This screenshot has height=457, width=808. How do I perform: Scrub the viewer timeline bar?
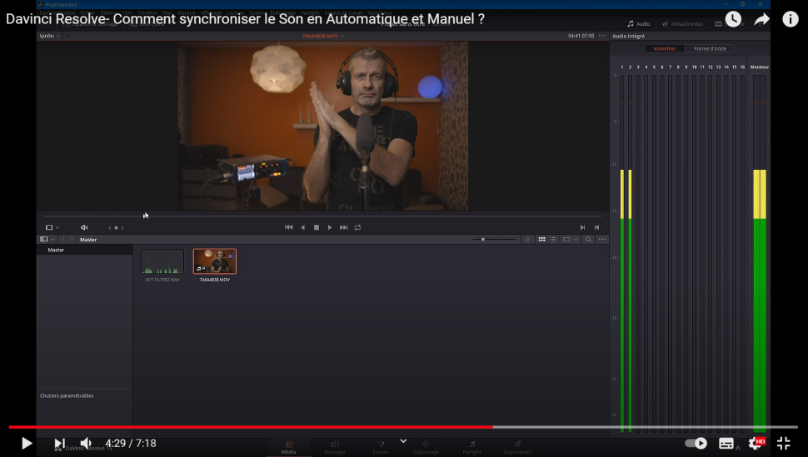(x=322, y=216)
